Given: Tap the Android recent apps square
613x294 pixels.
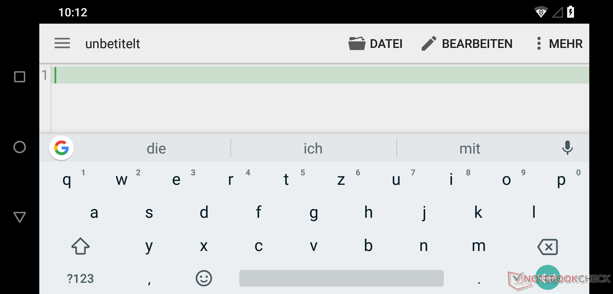Looking at the screenshot, I should (20, 77).
